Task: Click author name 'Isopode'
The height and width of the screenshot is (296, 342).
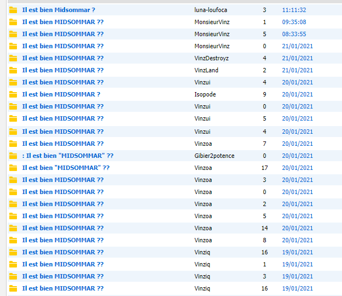Action: pyautogui.click(x=205, y=94)
